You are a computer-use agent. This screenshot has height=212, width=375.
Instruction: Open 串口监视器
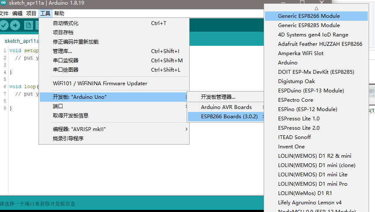[x=114, y=60]
